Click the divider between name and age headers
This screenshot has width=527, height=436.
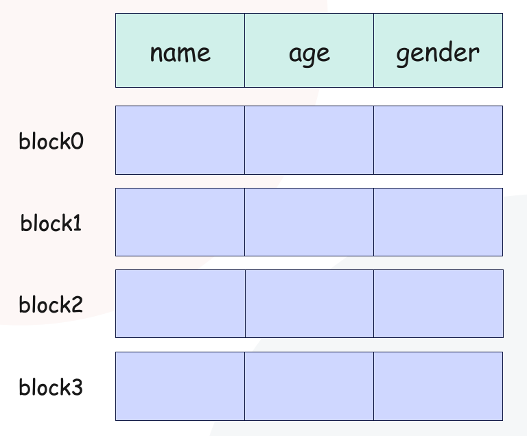click(x=244, y=51)
